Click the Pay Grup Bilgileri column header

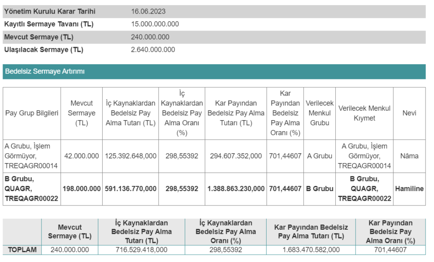tap(32, 113)
